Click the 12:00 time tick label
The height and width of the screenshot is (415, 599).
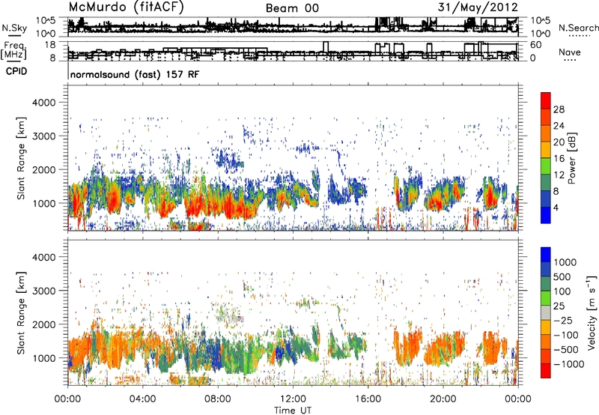click(293, 399)
